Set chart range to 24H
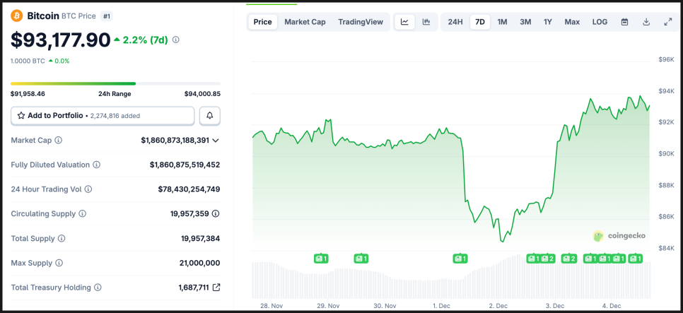Screen dimensions: 683x313 click(x=455, y=22)
